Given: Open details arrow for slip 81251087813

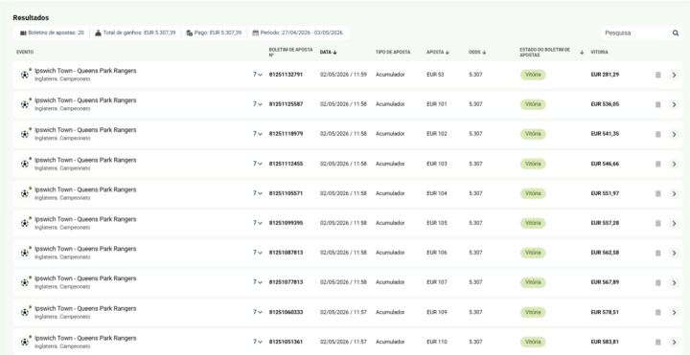Looking at the screenshot, I should pos(674,253).
